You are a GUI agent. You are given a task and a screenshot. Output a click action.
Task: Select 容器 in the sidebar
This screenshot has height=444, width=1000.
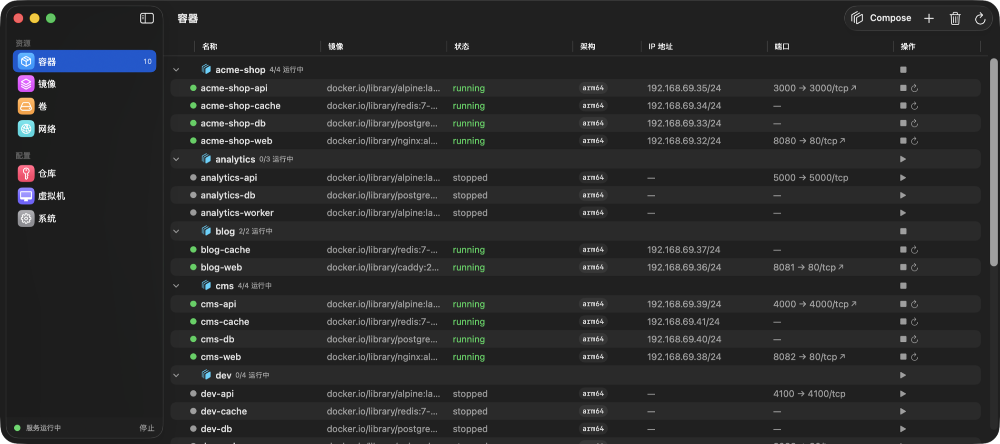84,61
